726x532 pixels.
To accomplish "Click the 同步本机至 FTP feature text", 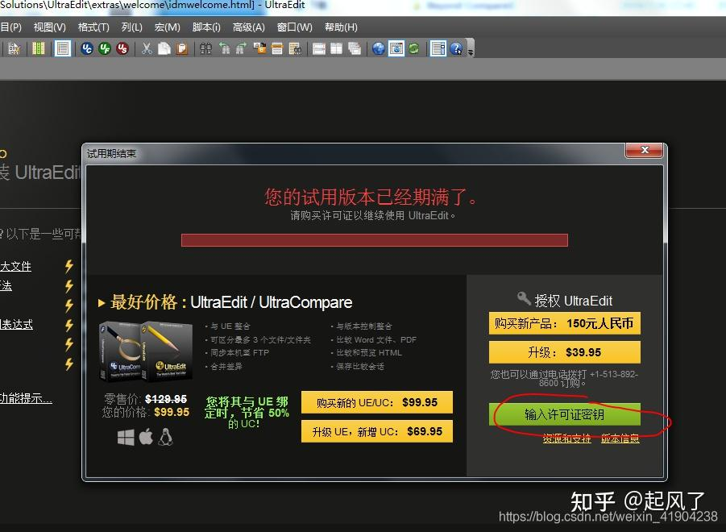I will pyautogui.click(x=240, y=353).
